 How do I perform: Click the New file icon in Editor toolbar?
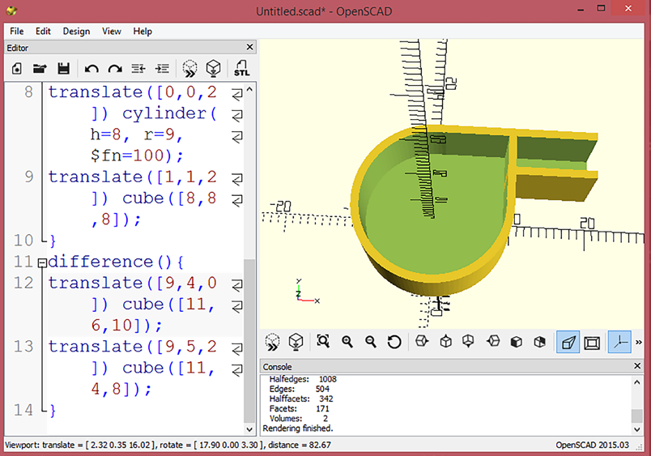(x=17, y=68)
